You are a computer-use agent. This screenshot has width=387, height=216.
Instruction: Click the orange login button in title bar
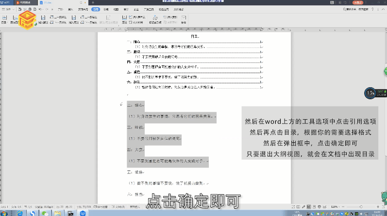[x=358, y=2]
